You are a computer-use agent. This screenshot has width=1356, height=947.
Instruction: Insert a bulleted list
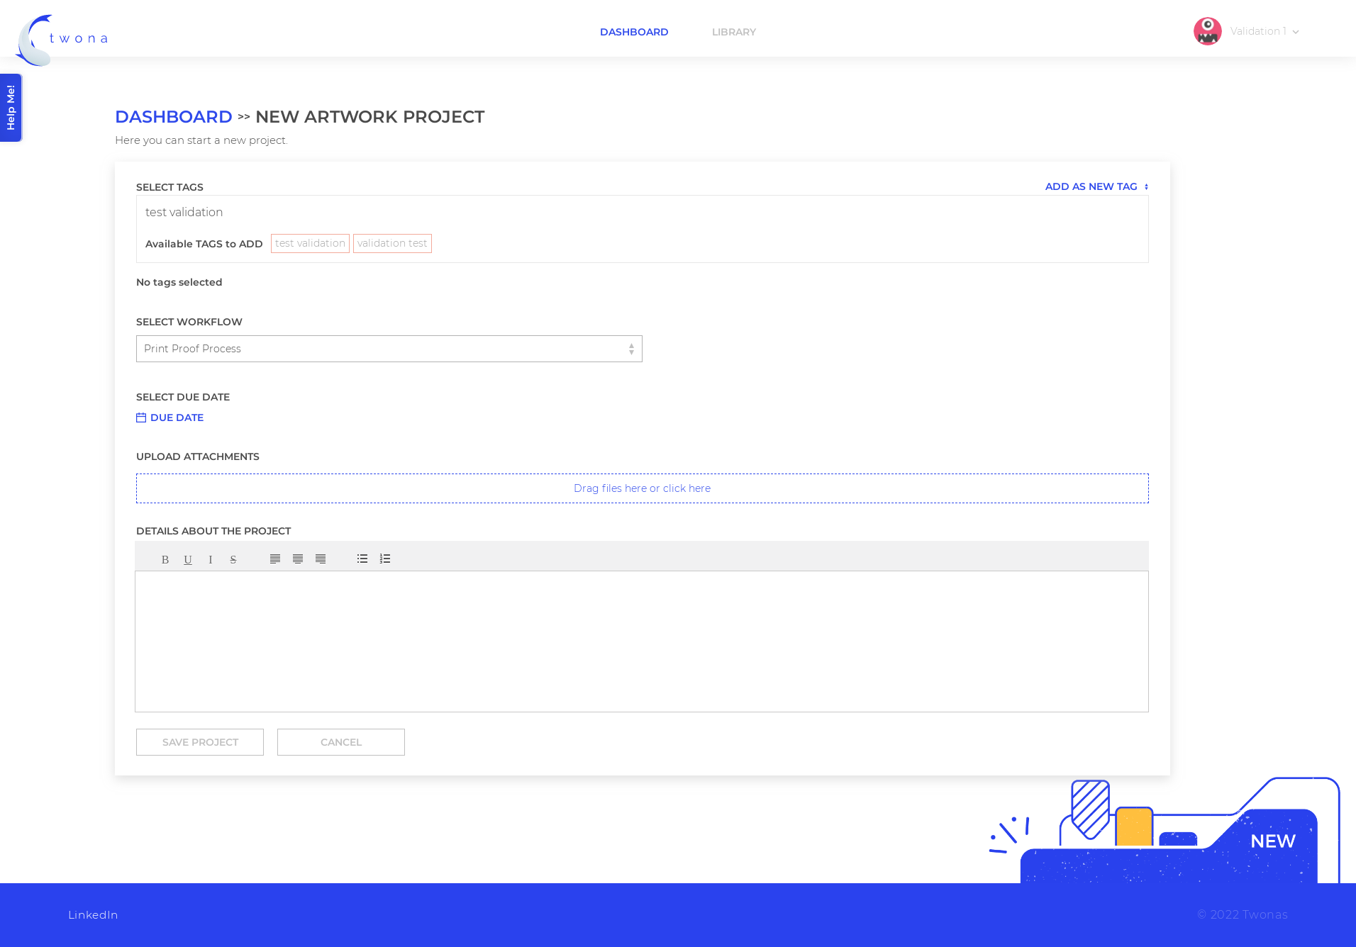[x=362, y=559]
